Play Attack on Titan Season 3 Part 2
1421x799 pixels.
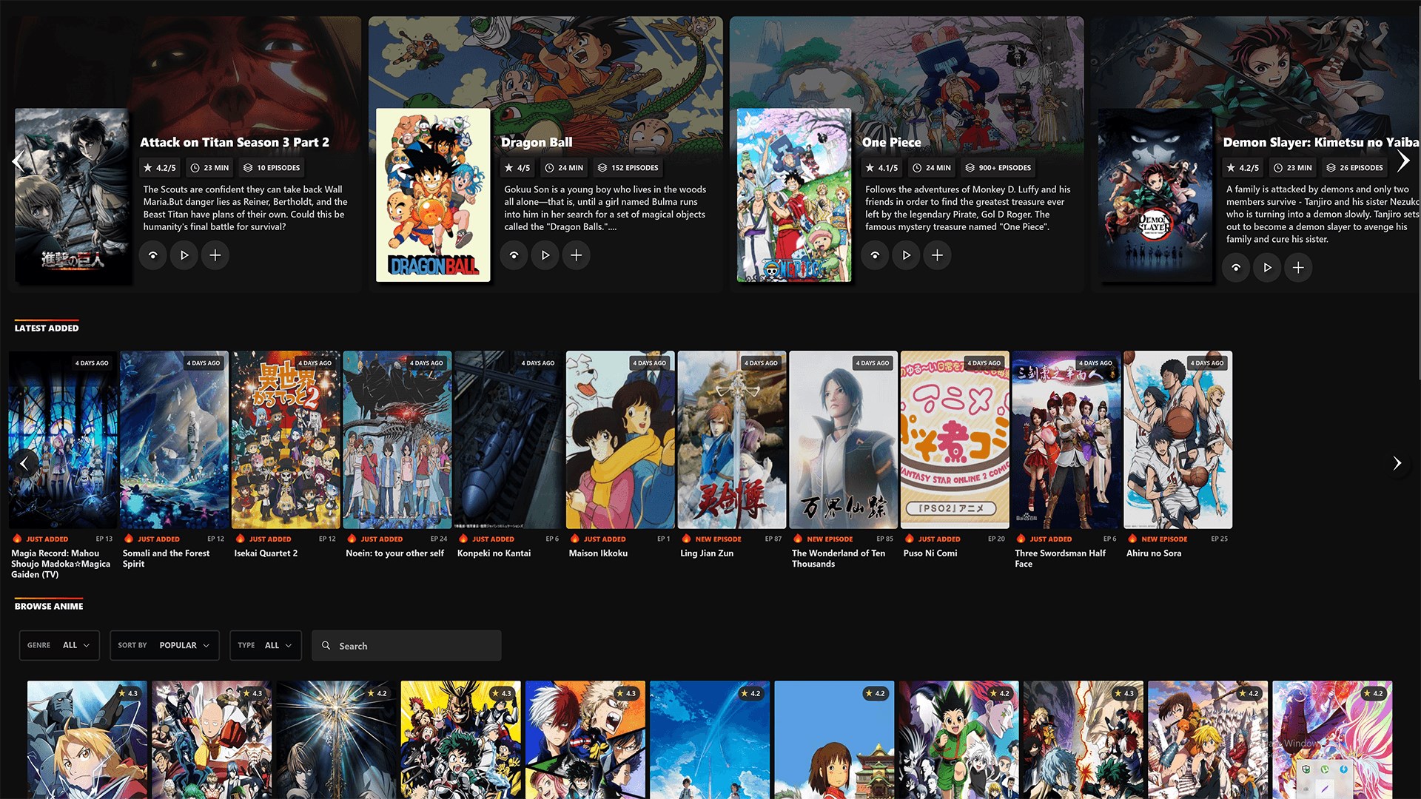(x=184, y=255)
